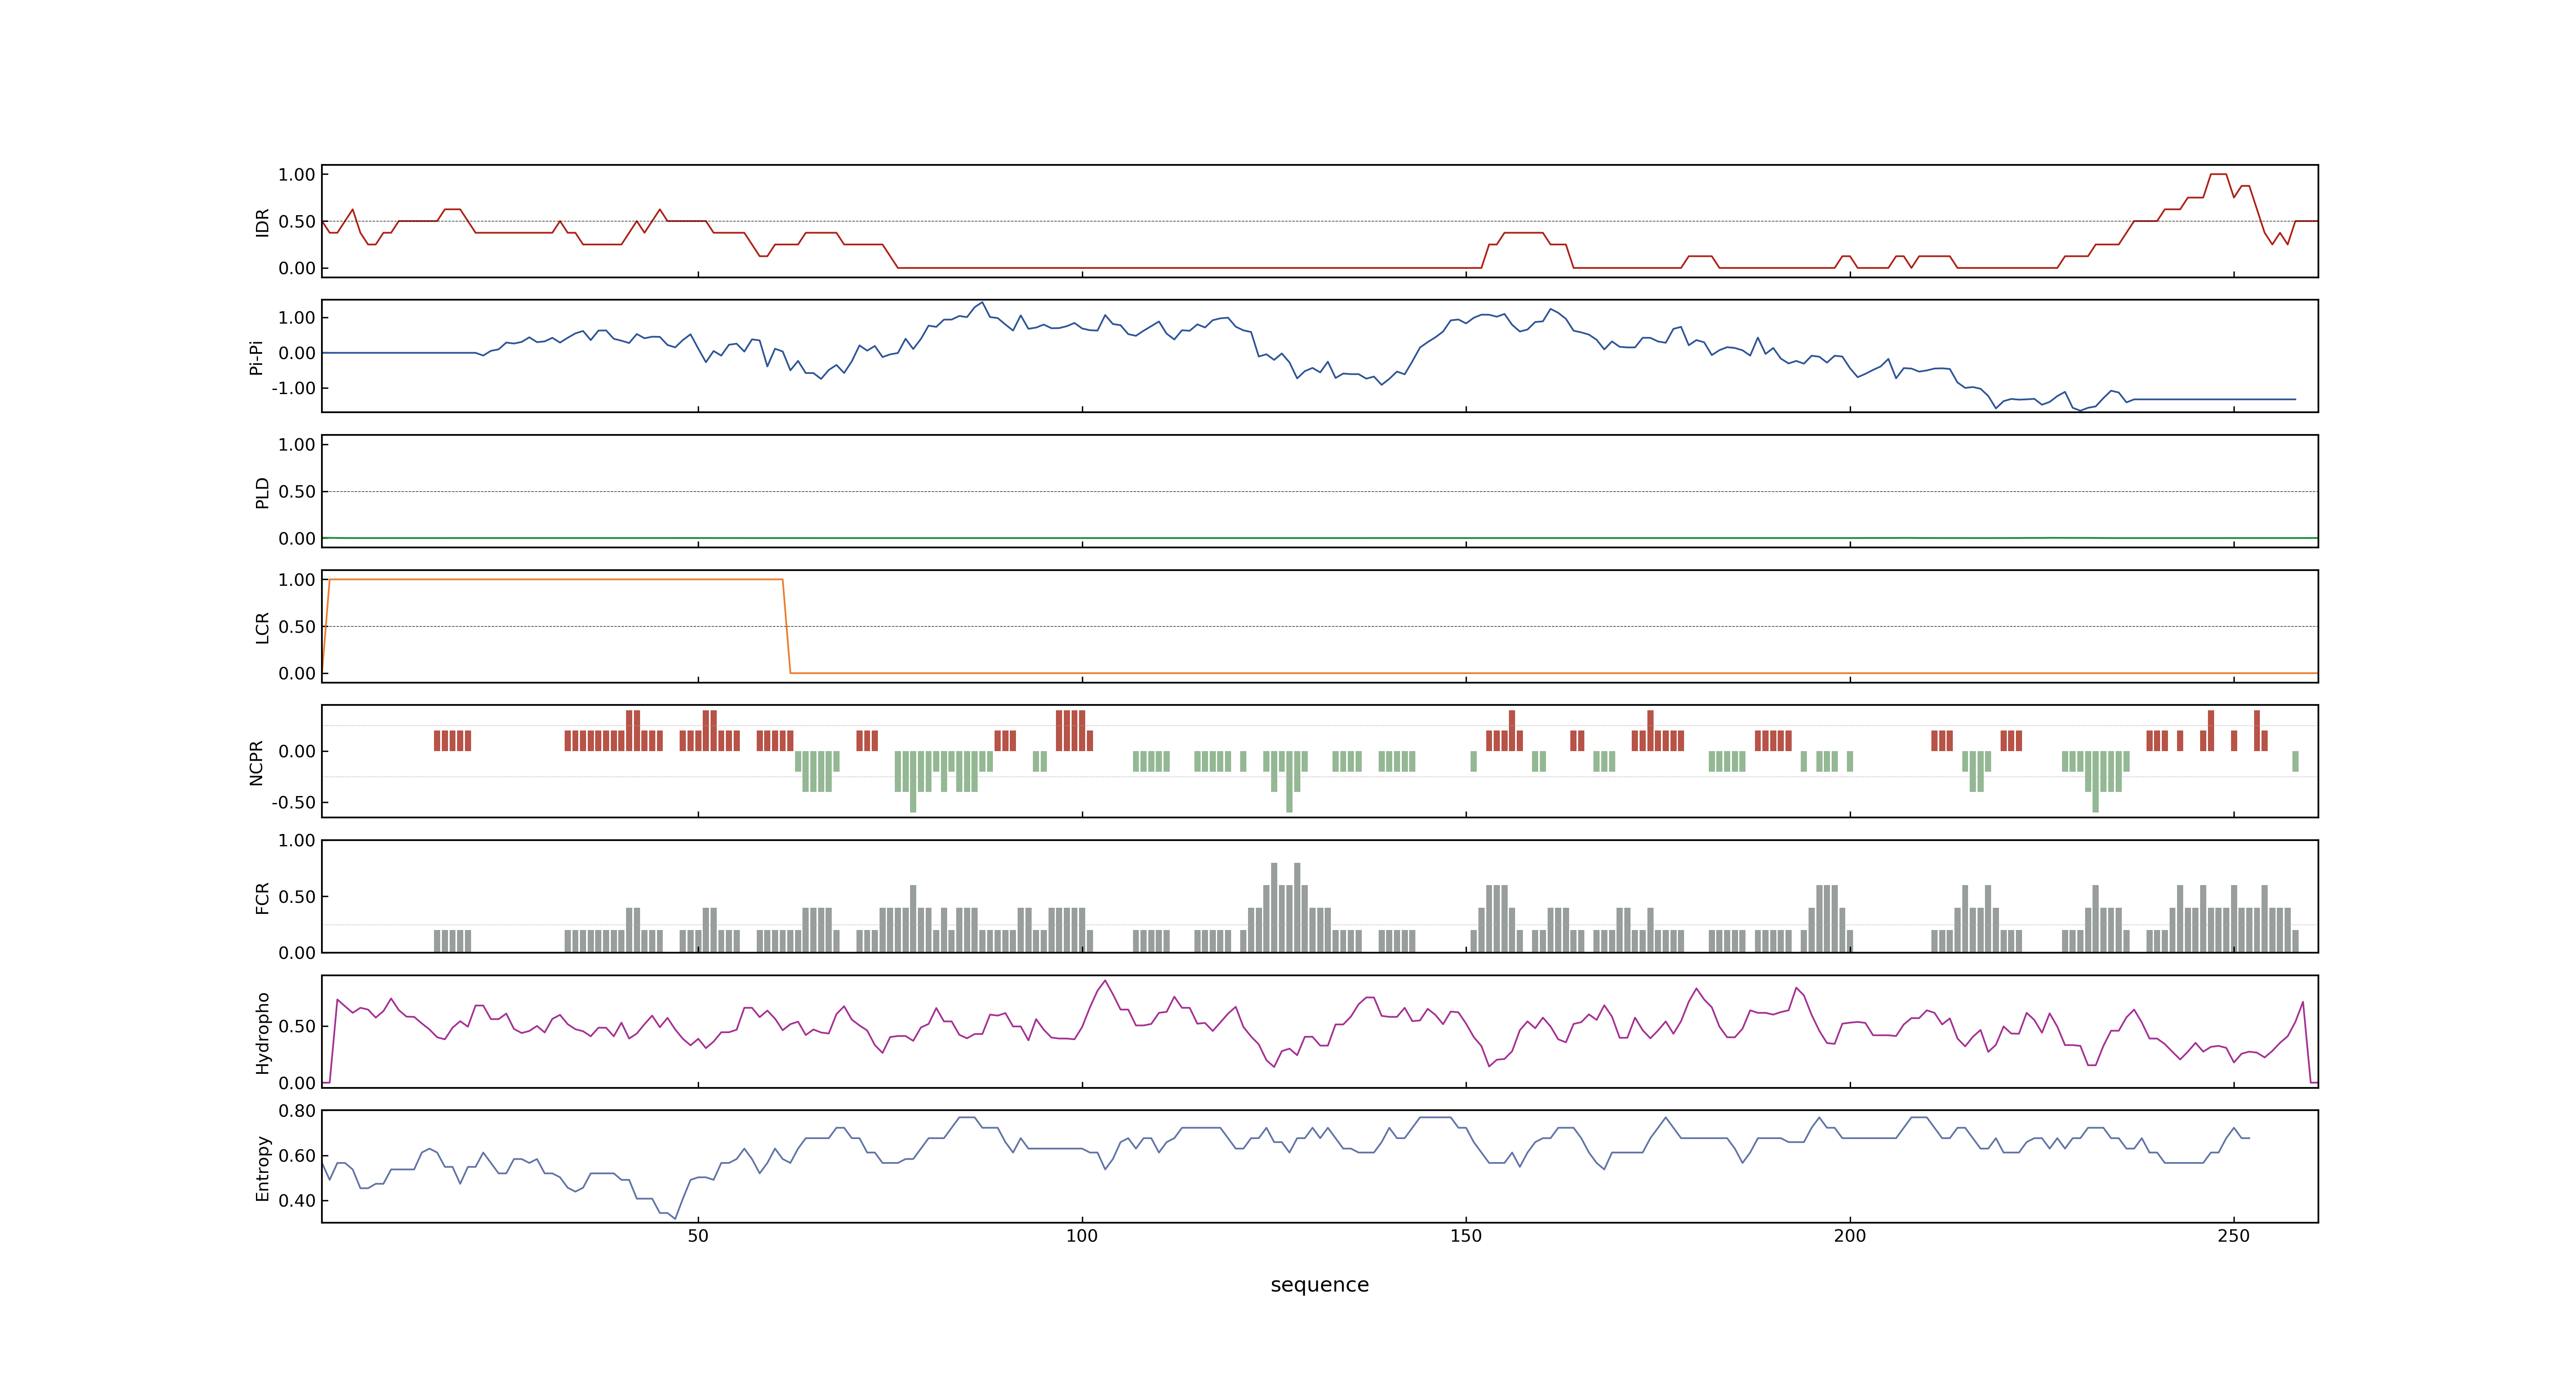
Task: Select the '150' x-axis tick label
Action: (1466, 1236)
